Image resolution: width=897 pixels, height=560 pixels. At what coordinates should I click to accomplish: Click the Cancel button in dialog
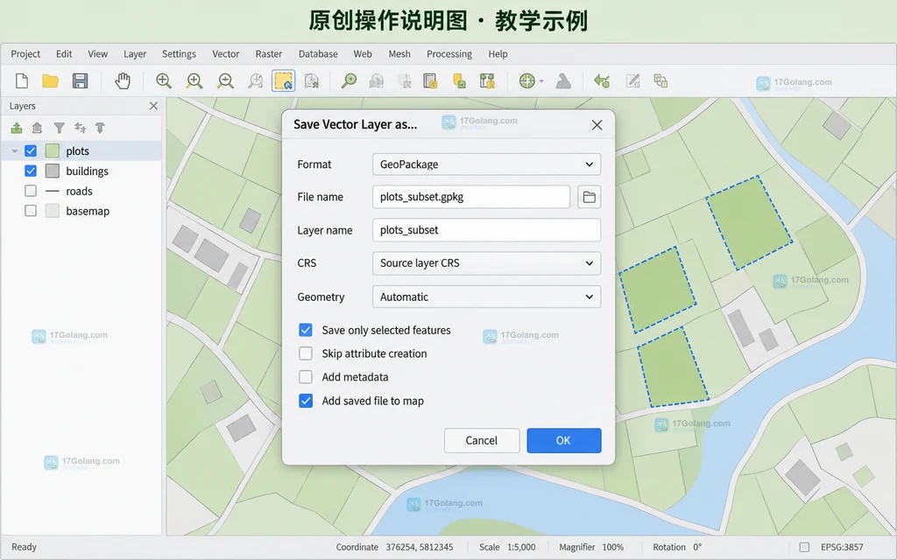(x=482, y=441)
